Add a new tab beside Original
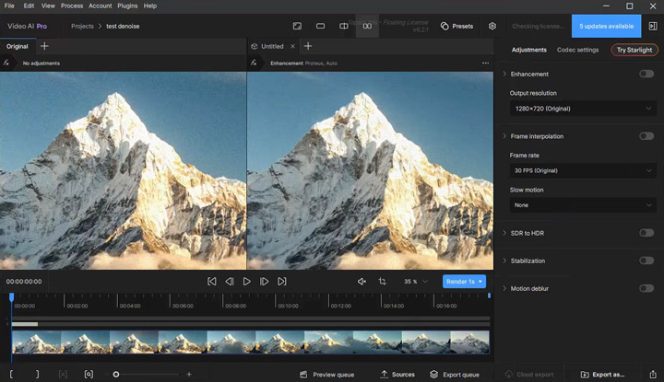 (x=44, y=46)
